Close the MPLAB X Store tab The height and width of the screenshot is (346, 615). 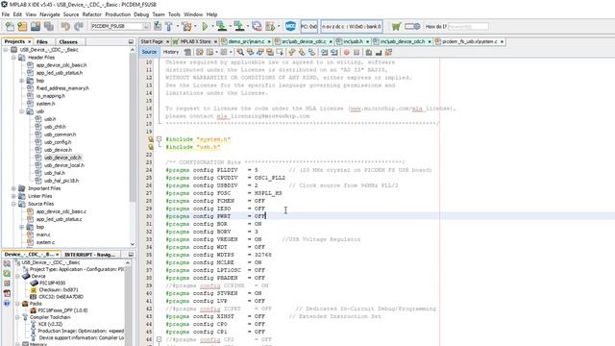(x=215, y=41)
